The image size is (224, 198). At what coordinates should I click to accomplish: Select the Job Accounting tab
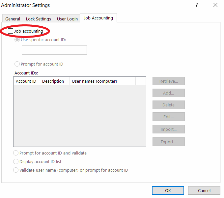click(98, 18)
